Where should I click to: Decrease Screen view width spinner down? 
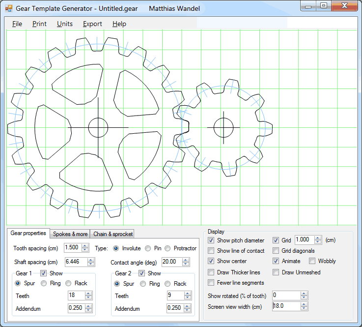[x=304, y=308]
